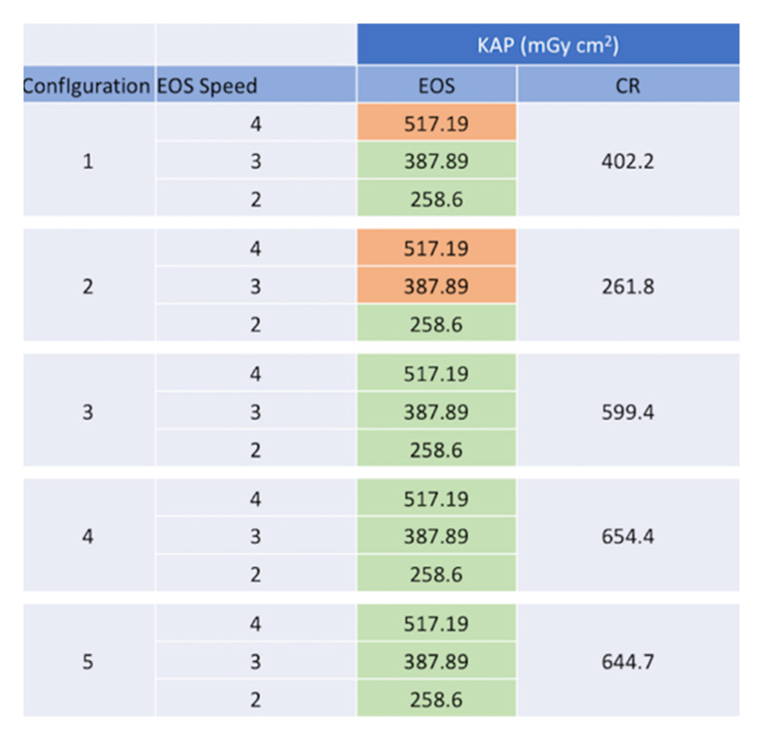
Task: Select the CR value 644.7
Action: (627, 662)
